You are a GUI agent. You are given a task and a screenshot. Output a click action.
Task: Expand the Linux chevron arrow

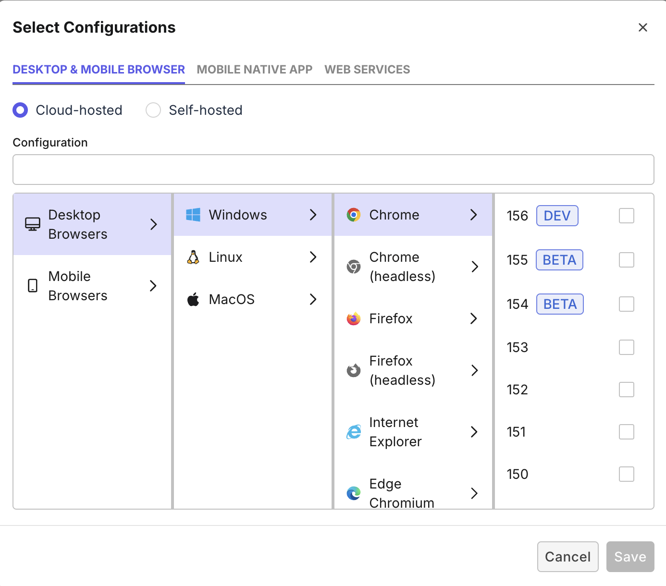pos(313,257)
